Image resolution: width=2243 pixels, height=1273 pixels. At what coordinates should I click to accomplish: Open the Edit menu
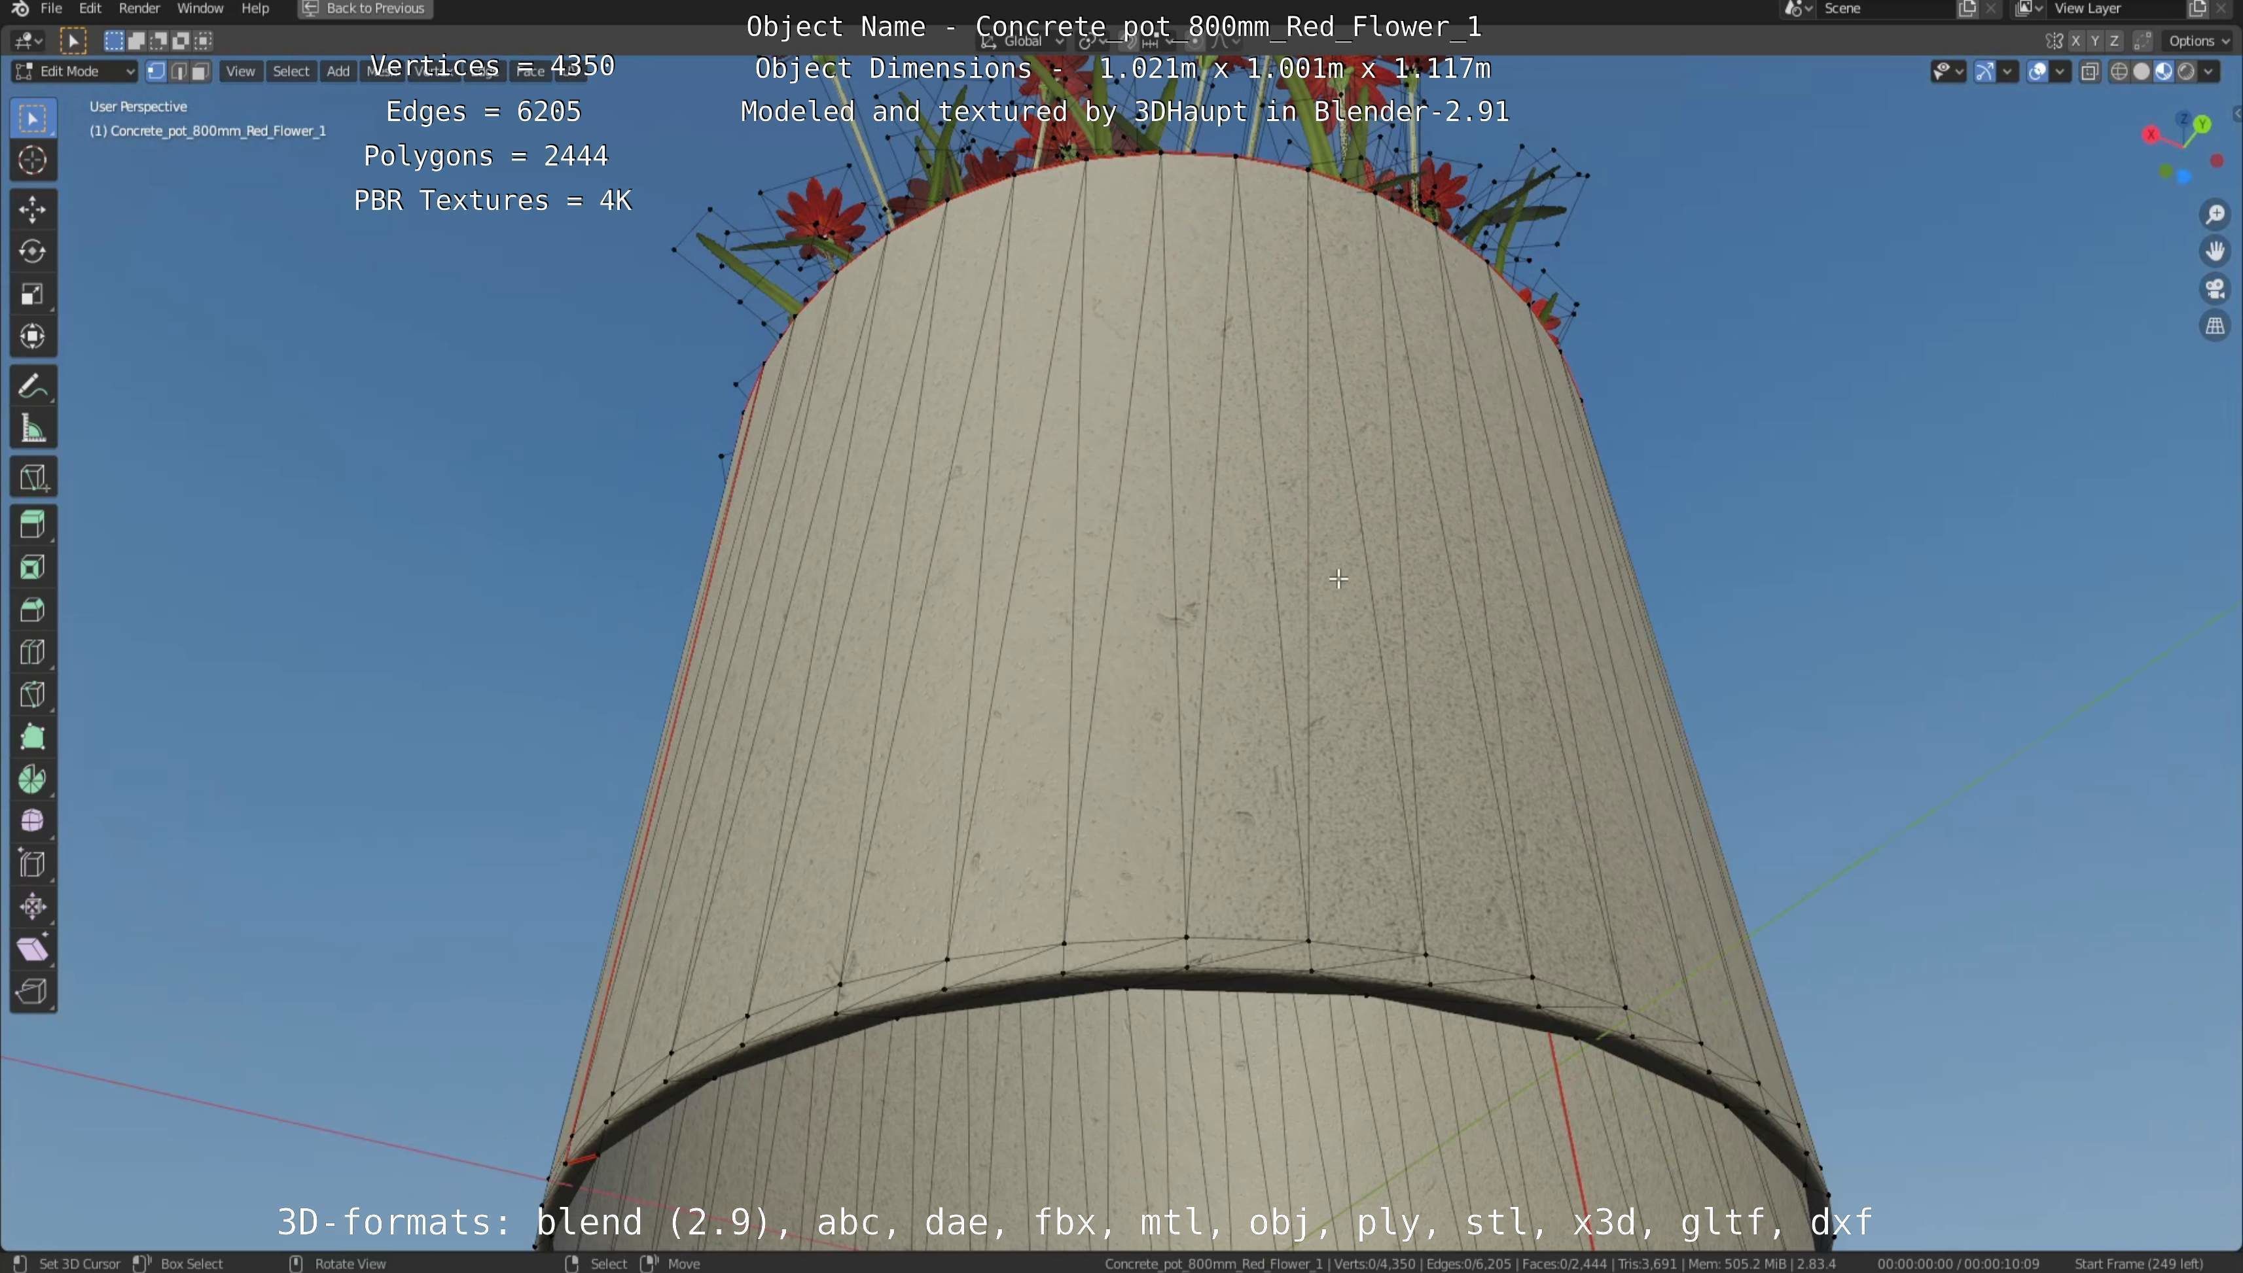point(90,9)
